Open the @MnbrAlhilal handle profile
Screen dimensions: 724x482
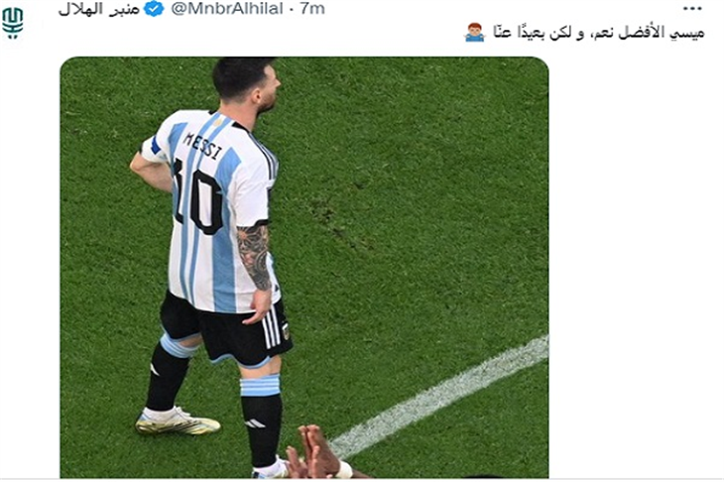[227, 9]
